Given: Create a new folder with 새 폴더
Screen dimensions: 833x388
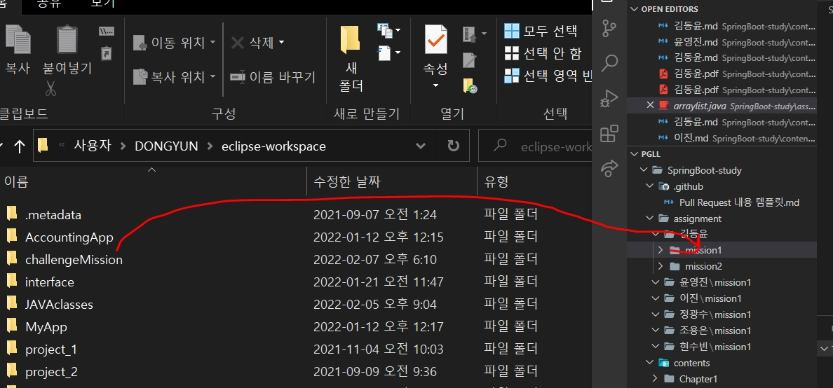Looking at the screenshot, I should click(351, 58).
